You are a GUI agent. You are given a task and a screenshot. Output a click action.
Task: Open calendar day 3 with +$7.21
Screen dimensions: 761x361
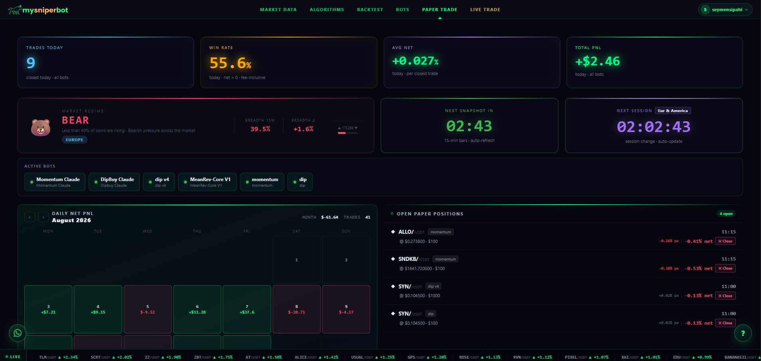pyautogui.click(x=48, y=309)
